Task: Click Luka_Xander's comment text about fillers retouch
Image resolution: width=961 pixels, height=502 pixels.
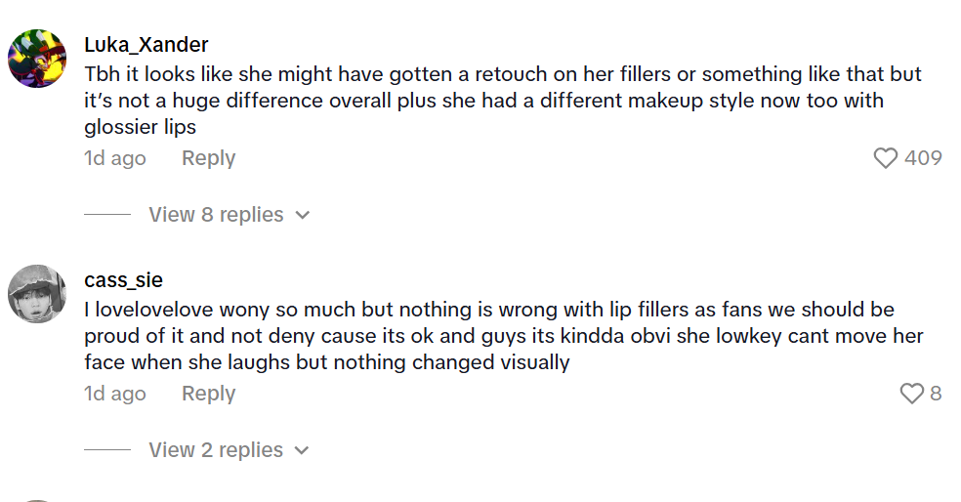Action: click(x=488, y=101)
